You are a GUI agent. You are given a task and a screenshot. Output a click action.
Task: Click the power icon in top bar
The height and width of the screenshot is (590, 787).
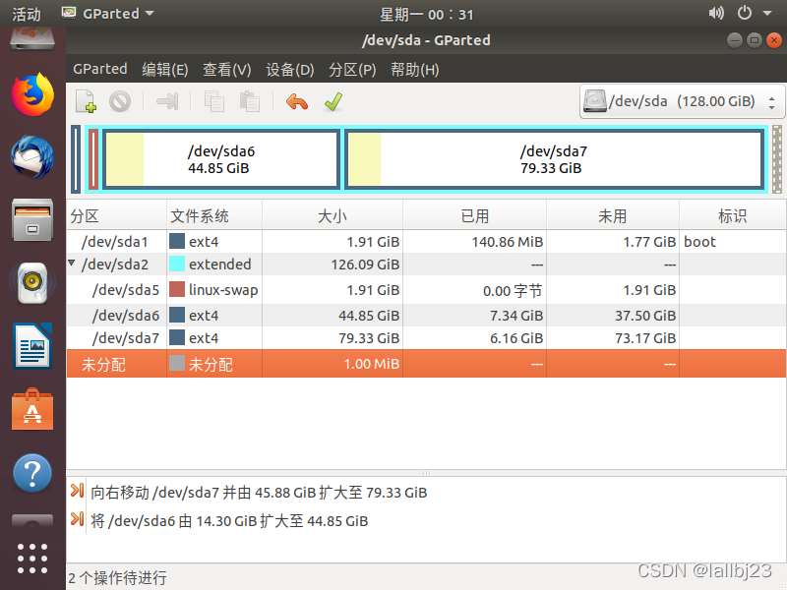745,13
